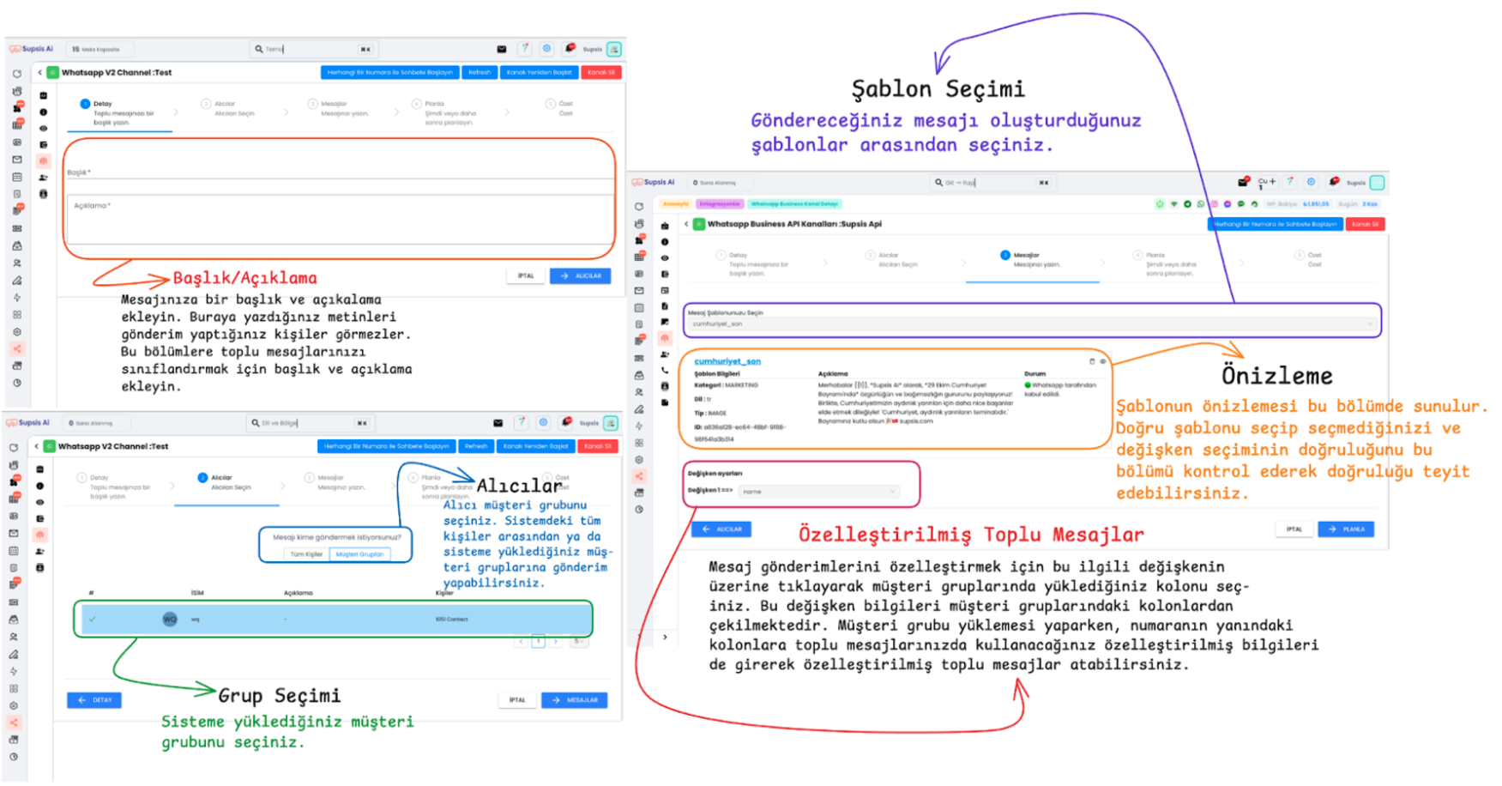Image resolution: width=1502 pixels, height=786 pixels.
Task: Click next page arrow in Alıcılar table pagination
Action: tap(556, 642)
